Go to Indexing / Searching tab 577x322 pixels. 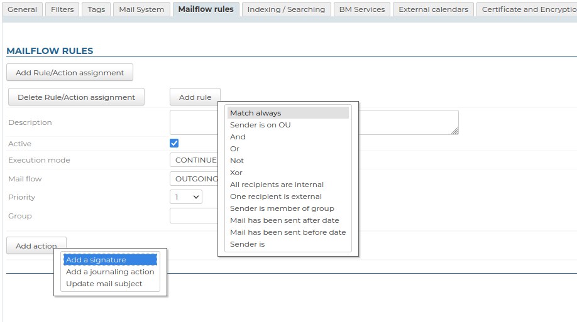[x=286, y=9]
